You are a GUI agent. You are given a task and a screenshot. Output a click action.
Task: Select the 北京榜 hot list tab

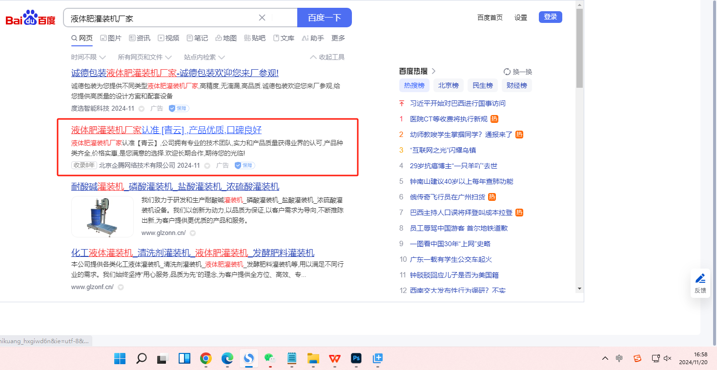coord(448,85)
